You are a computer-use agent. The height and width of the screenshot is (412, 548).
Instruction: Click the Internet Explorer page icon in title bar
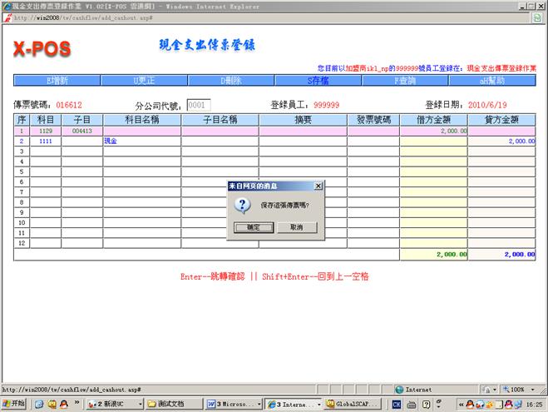[7, 5]
